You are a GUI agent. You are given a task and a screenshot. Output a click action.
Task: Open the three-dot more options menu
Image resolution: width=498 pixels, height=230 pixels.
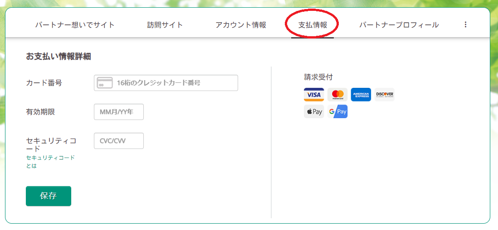pos(465,25)
